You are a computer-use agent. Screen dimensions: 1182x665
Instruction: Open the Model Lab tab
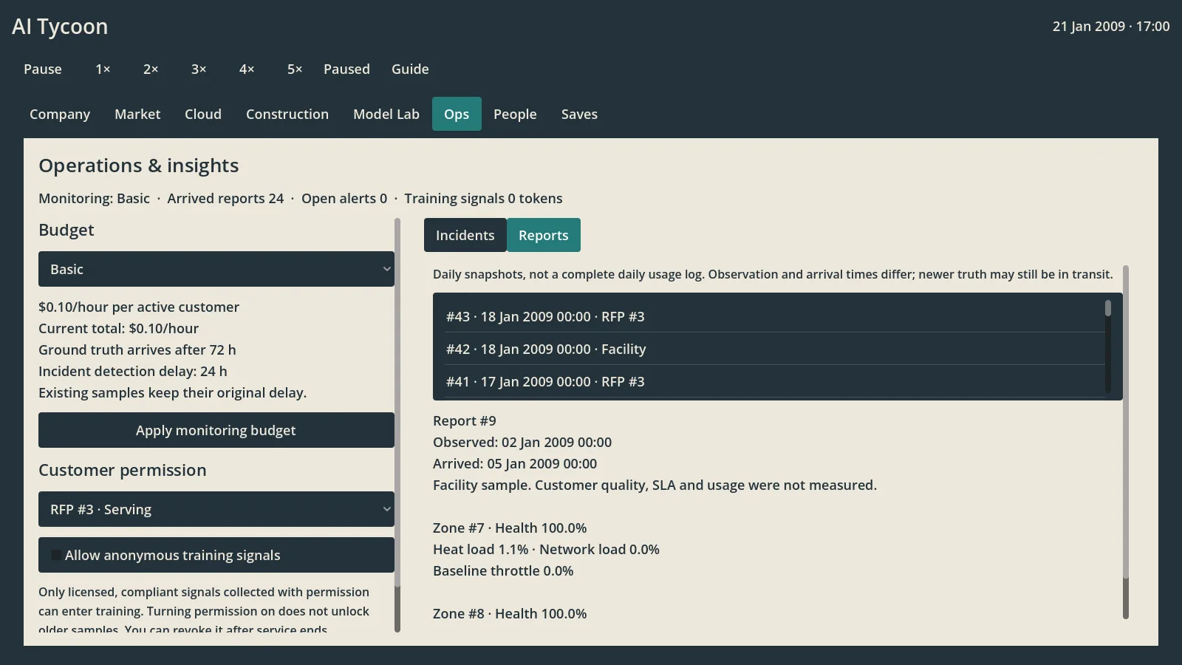pos(386,114)
